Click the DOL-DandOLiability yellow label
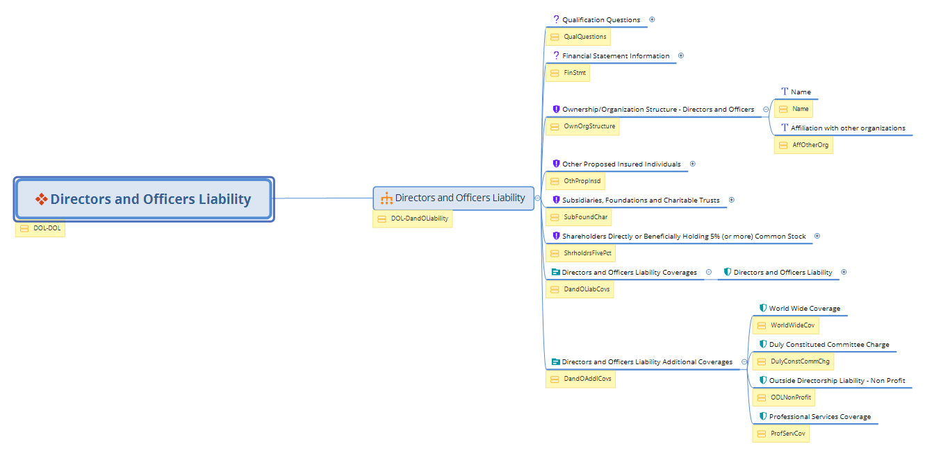This screenshot has height=453, width=925. pyautogui.click(x=413, y=219)
